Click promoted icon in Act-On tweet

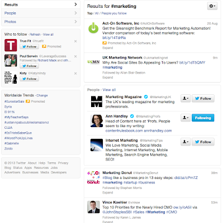[x=105, y=43]
